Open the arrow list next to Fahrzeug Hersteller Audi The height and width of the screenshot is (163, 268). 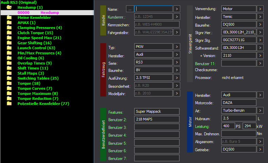177,55
